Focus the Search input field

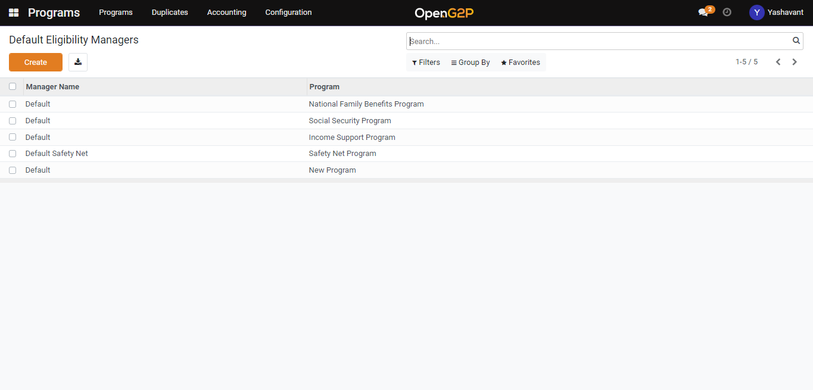(596, 42)
